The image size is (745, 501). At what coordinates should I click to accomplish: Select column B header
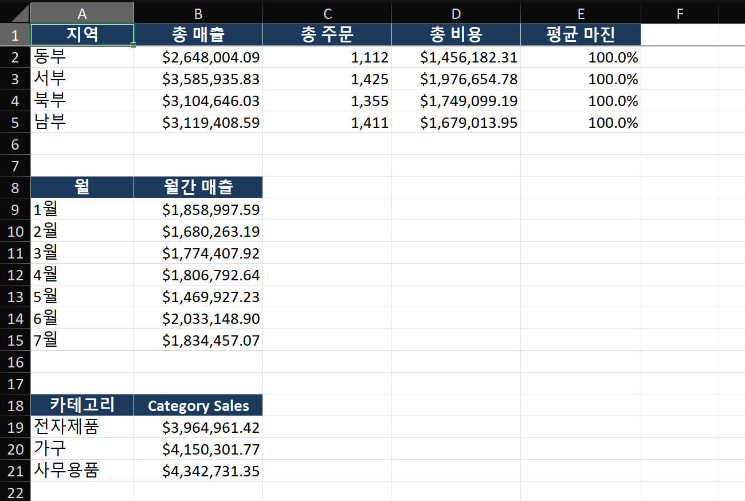coord(198,13)
